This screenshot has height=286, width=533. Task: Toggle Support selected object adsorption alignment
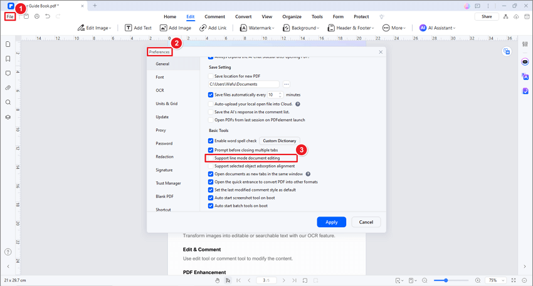[211, 166]
